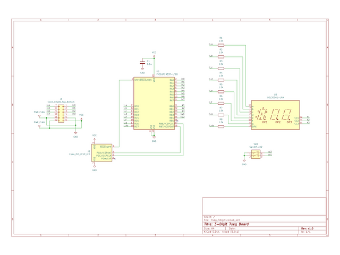Viewport: 340px width, 255px height.
Task: Click the l_a net label beside R1
Action: pos(211,44)
